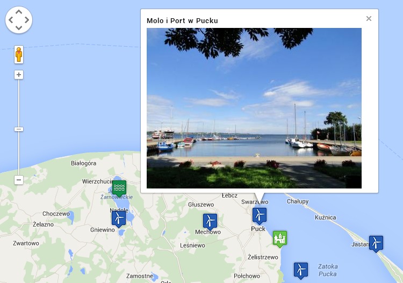The width and height of the screenshot is (403, 283).
Task: Click the green water marker at Żarnowieckie lake
Action: 119,188
